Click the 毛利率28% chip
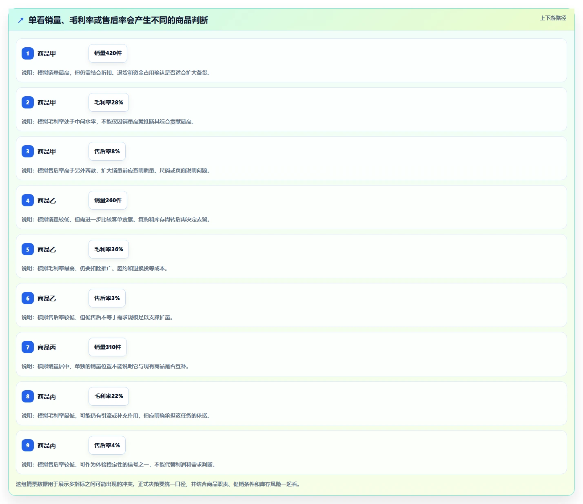This screenshot has width=583, height=504. click(109, 102)
